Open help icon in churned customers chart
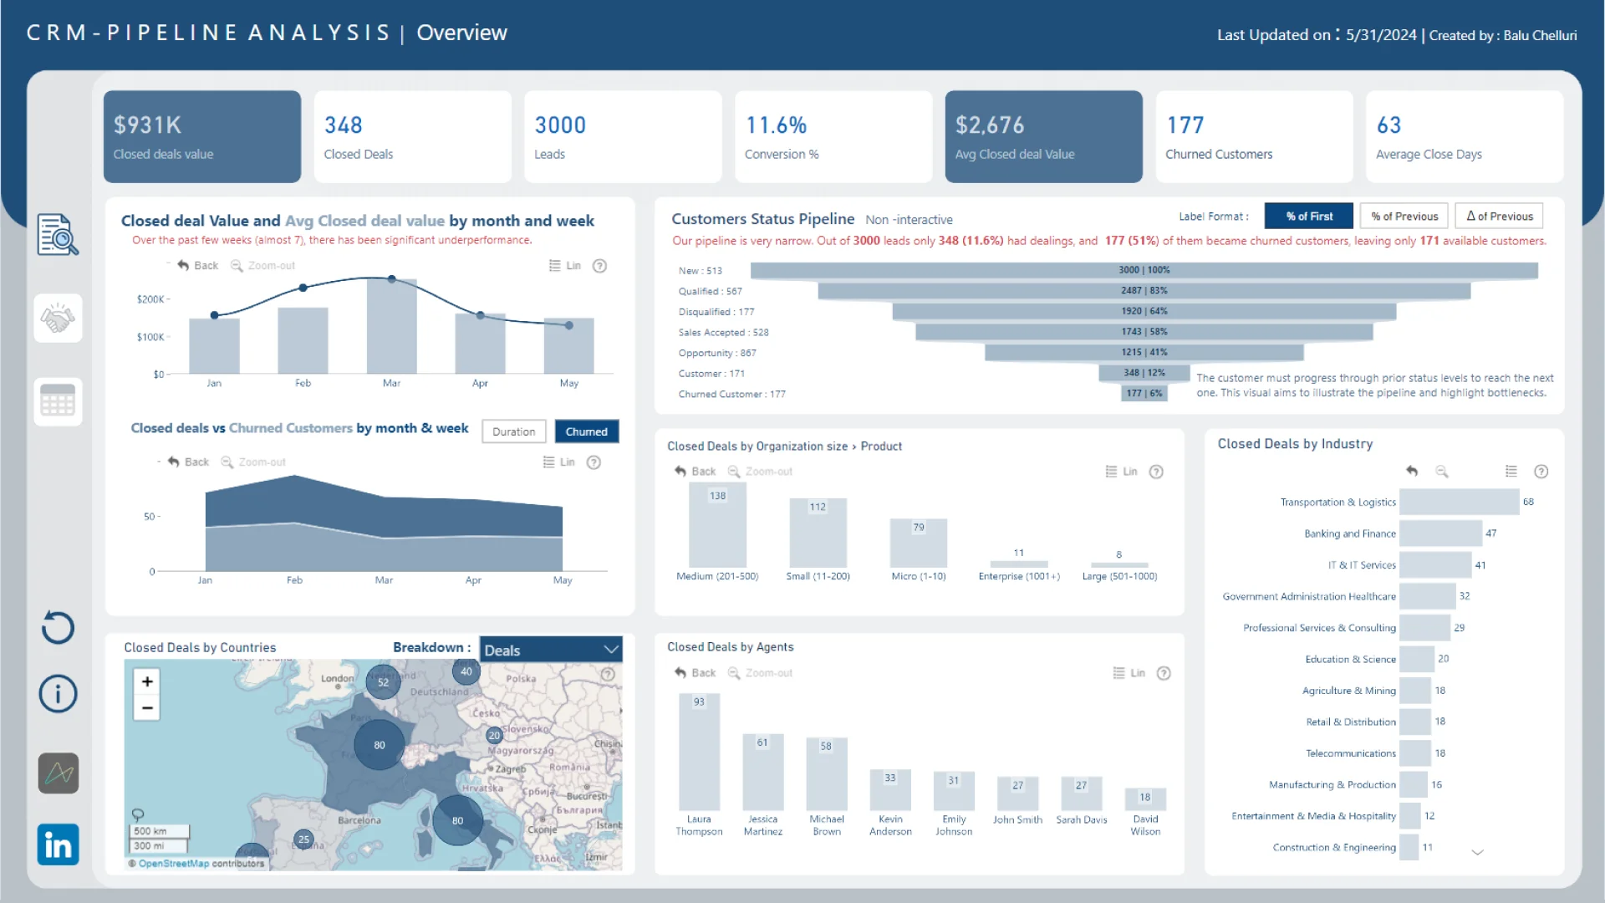 594,462
